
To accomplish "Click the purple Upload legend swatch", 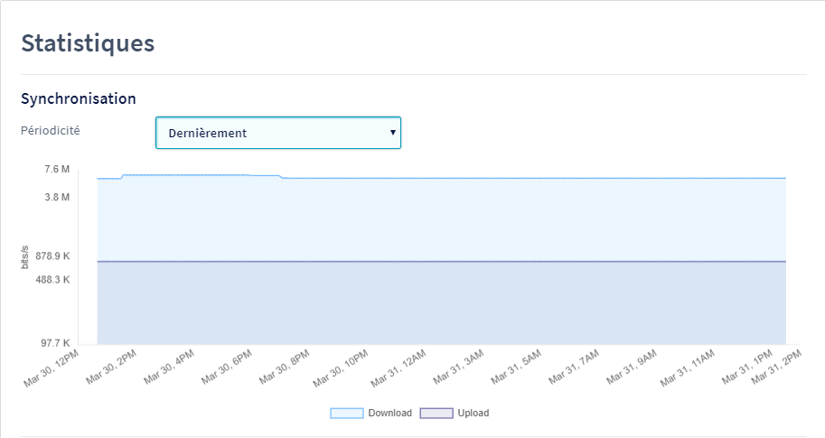I will [x=436, y=413].
